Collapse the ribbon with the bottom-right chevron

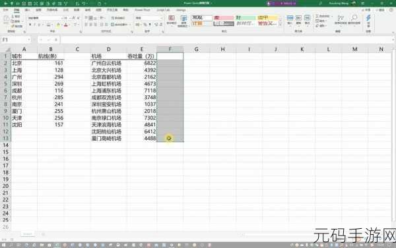point(393,32)
